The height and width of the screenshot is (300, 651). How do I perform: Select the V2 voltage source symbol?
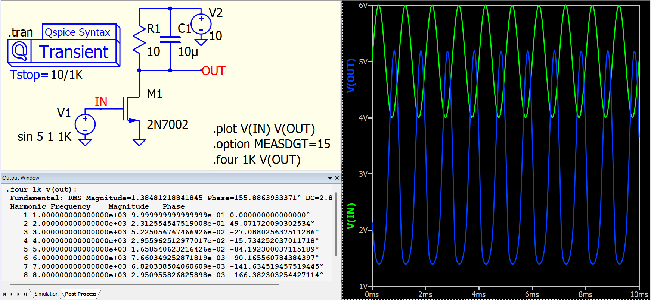[201, 24]
